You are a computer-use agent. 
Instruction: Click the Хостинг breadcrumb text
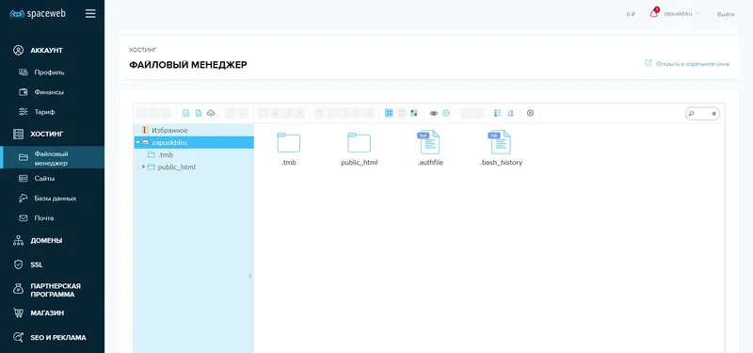tap(143, 50)
